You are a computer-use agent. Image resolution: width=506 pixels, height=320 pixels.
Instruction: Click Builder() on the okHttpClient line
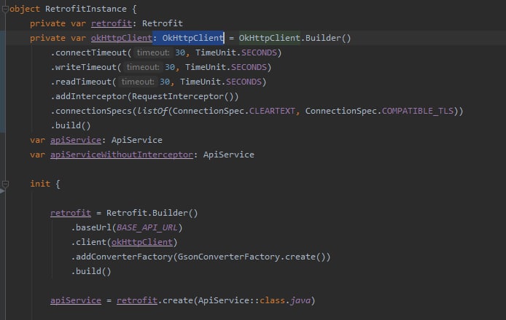point(328,38)
